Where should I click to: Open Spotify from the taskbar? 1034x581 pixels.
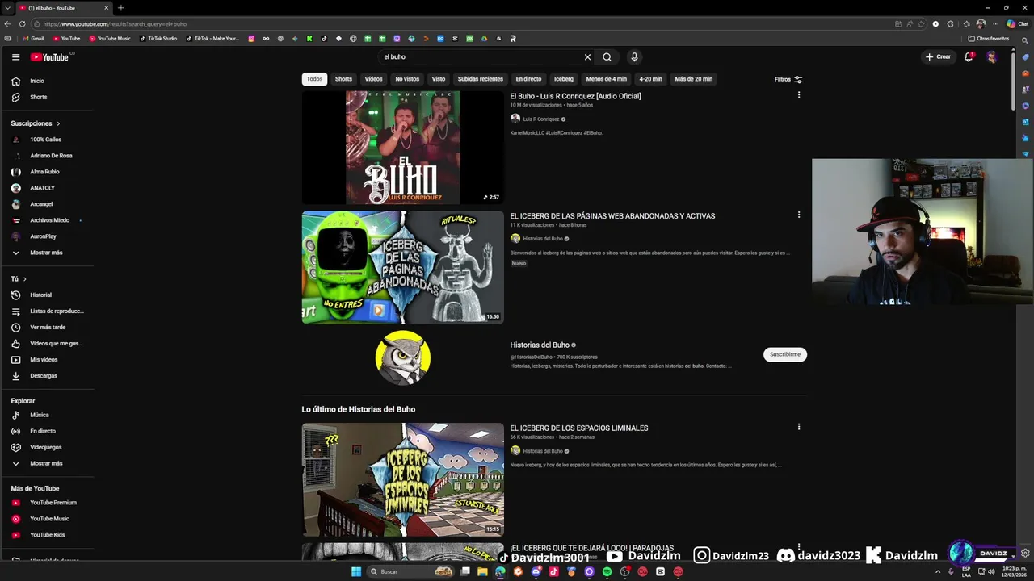(607, 571)
